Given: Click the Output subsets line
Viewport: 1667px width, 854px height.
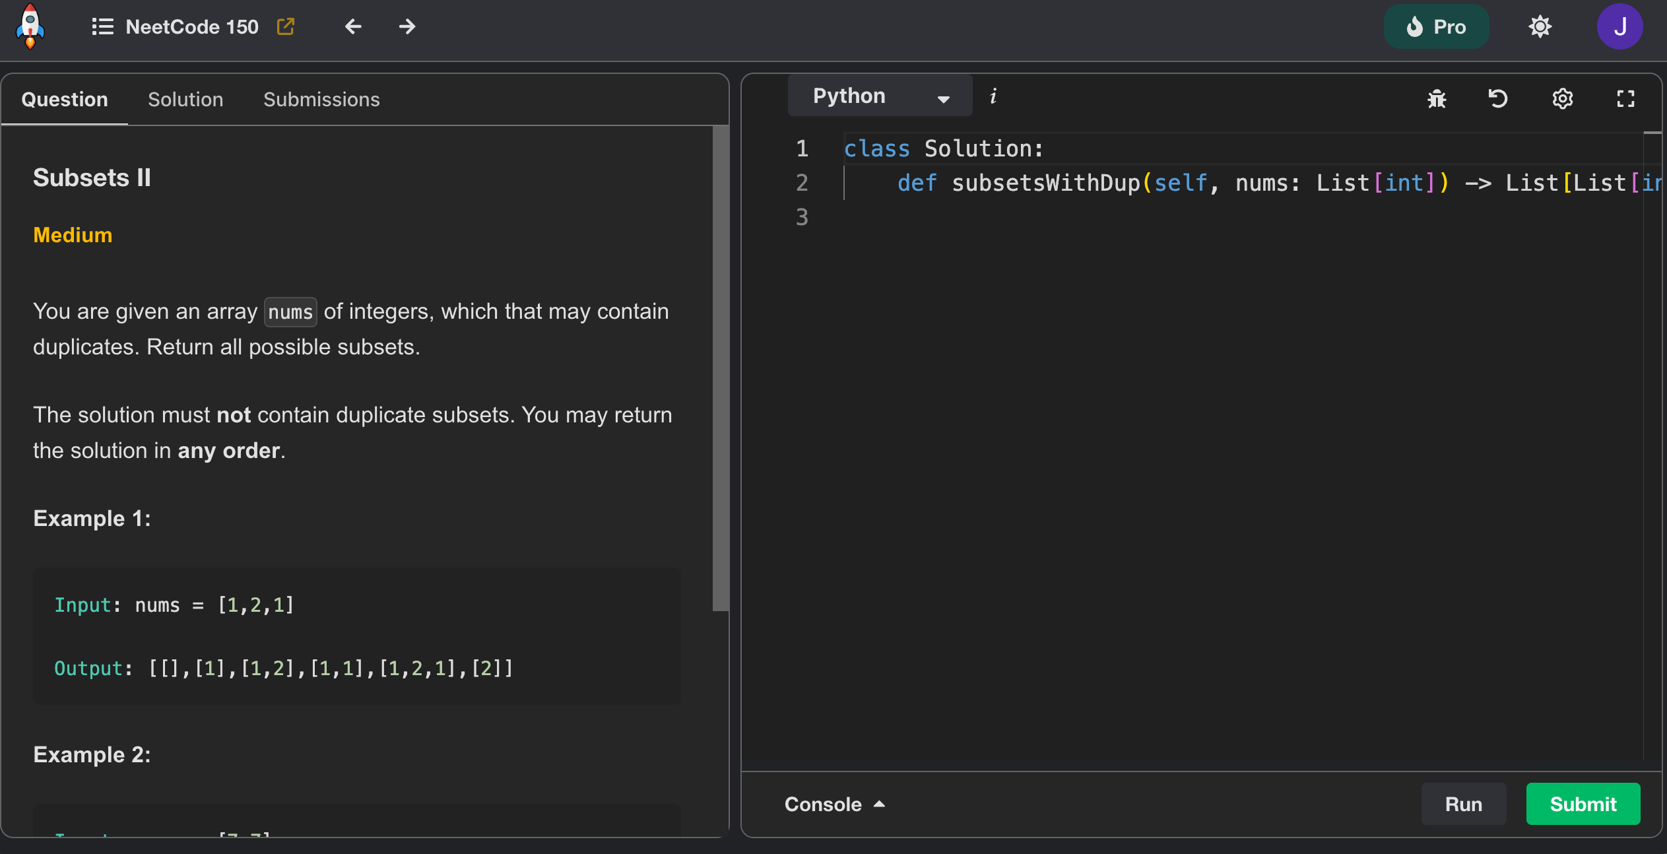Looking at the screenshot, I should click(x=284, y=669).
